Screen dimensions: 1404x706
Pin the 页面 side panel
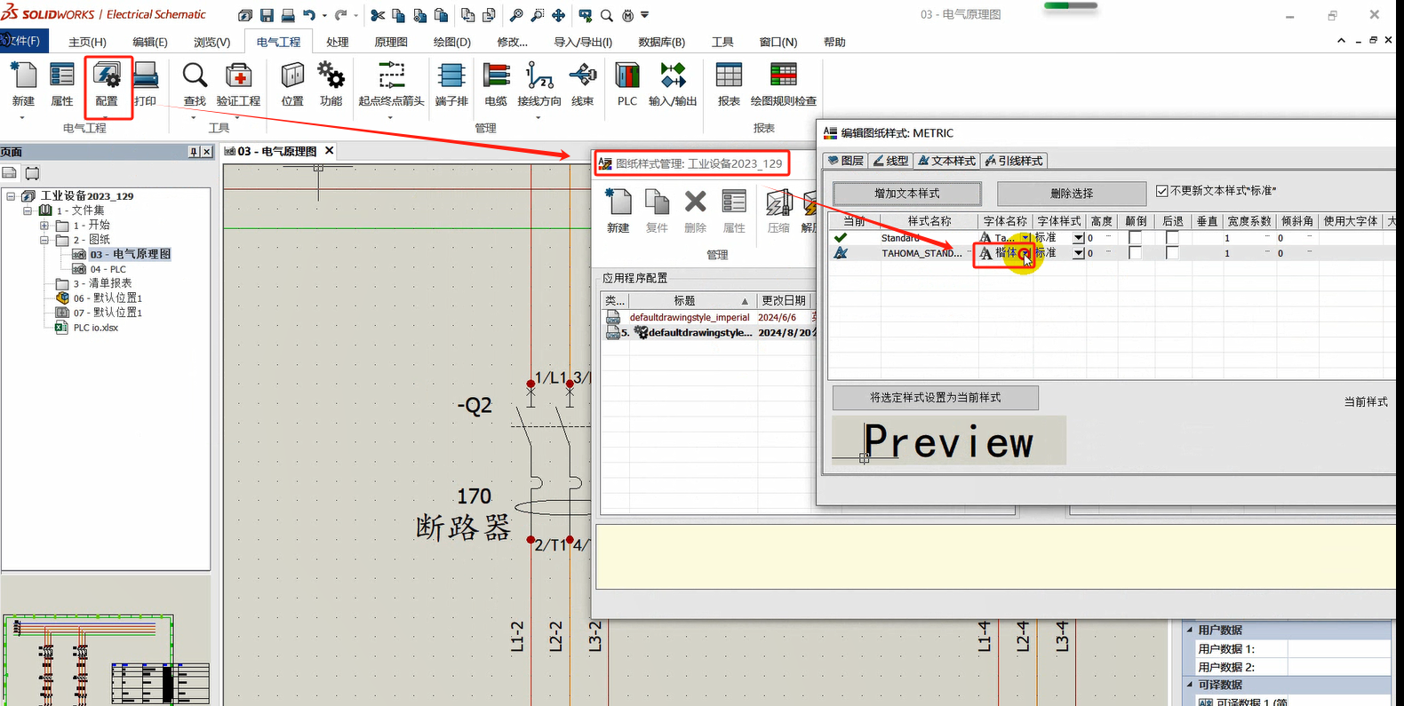click(x=194, y=152)
